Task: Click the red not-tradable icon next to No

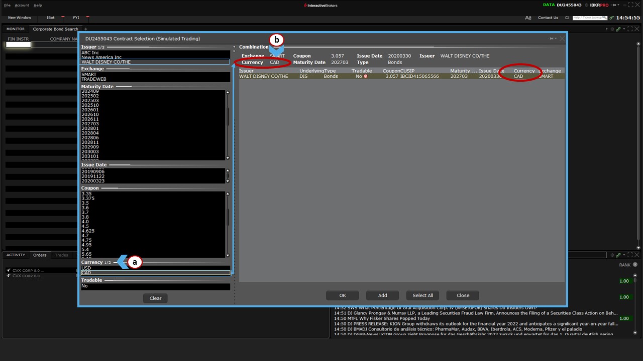Action: coord(365,76)
